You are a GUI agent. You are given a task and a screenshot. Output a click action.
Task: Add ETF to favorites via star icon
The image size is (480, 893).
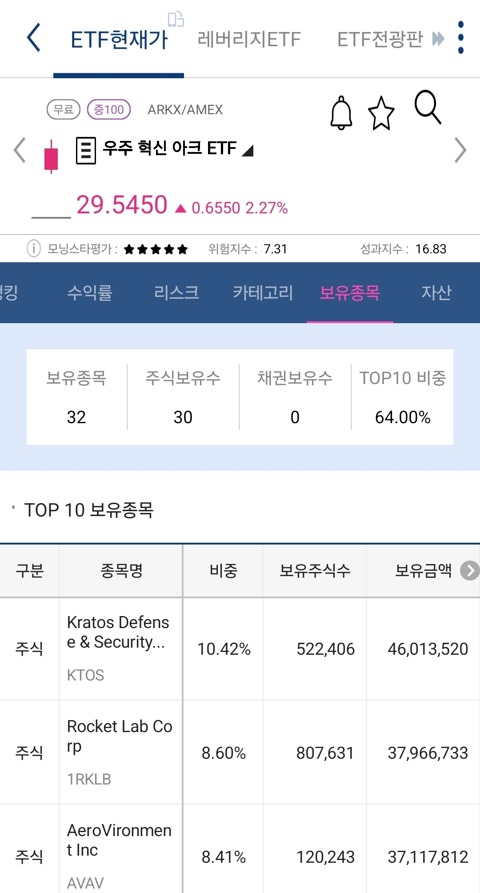tap(381, 112)
